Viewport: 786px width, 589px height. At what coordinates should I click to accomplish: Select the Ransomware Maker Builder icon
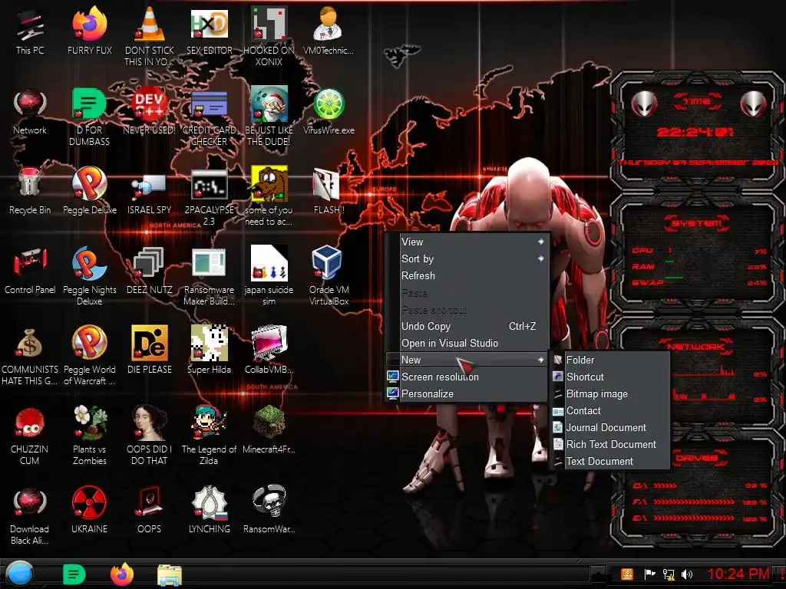(x=209, y=275)
